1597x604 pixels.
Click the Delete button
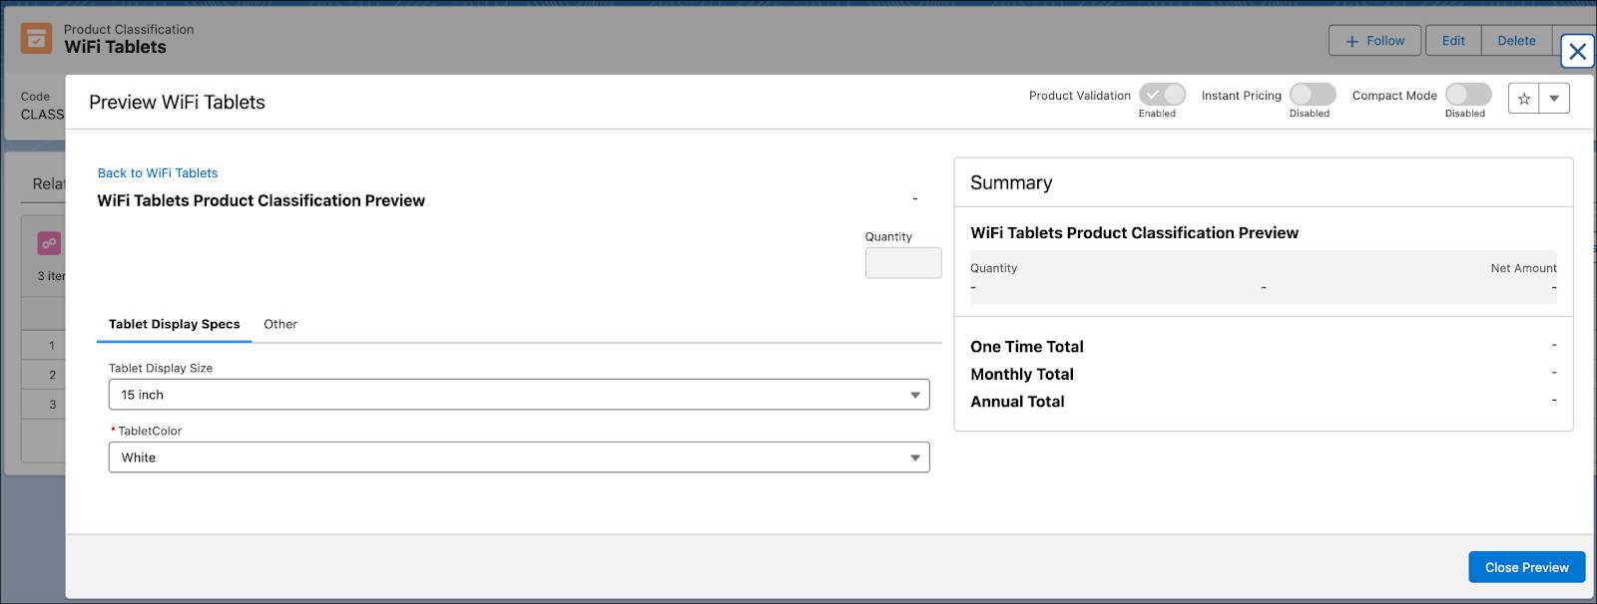(x=1516, y=41)
